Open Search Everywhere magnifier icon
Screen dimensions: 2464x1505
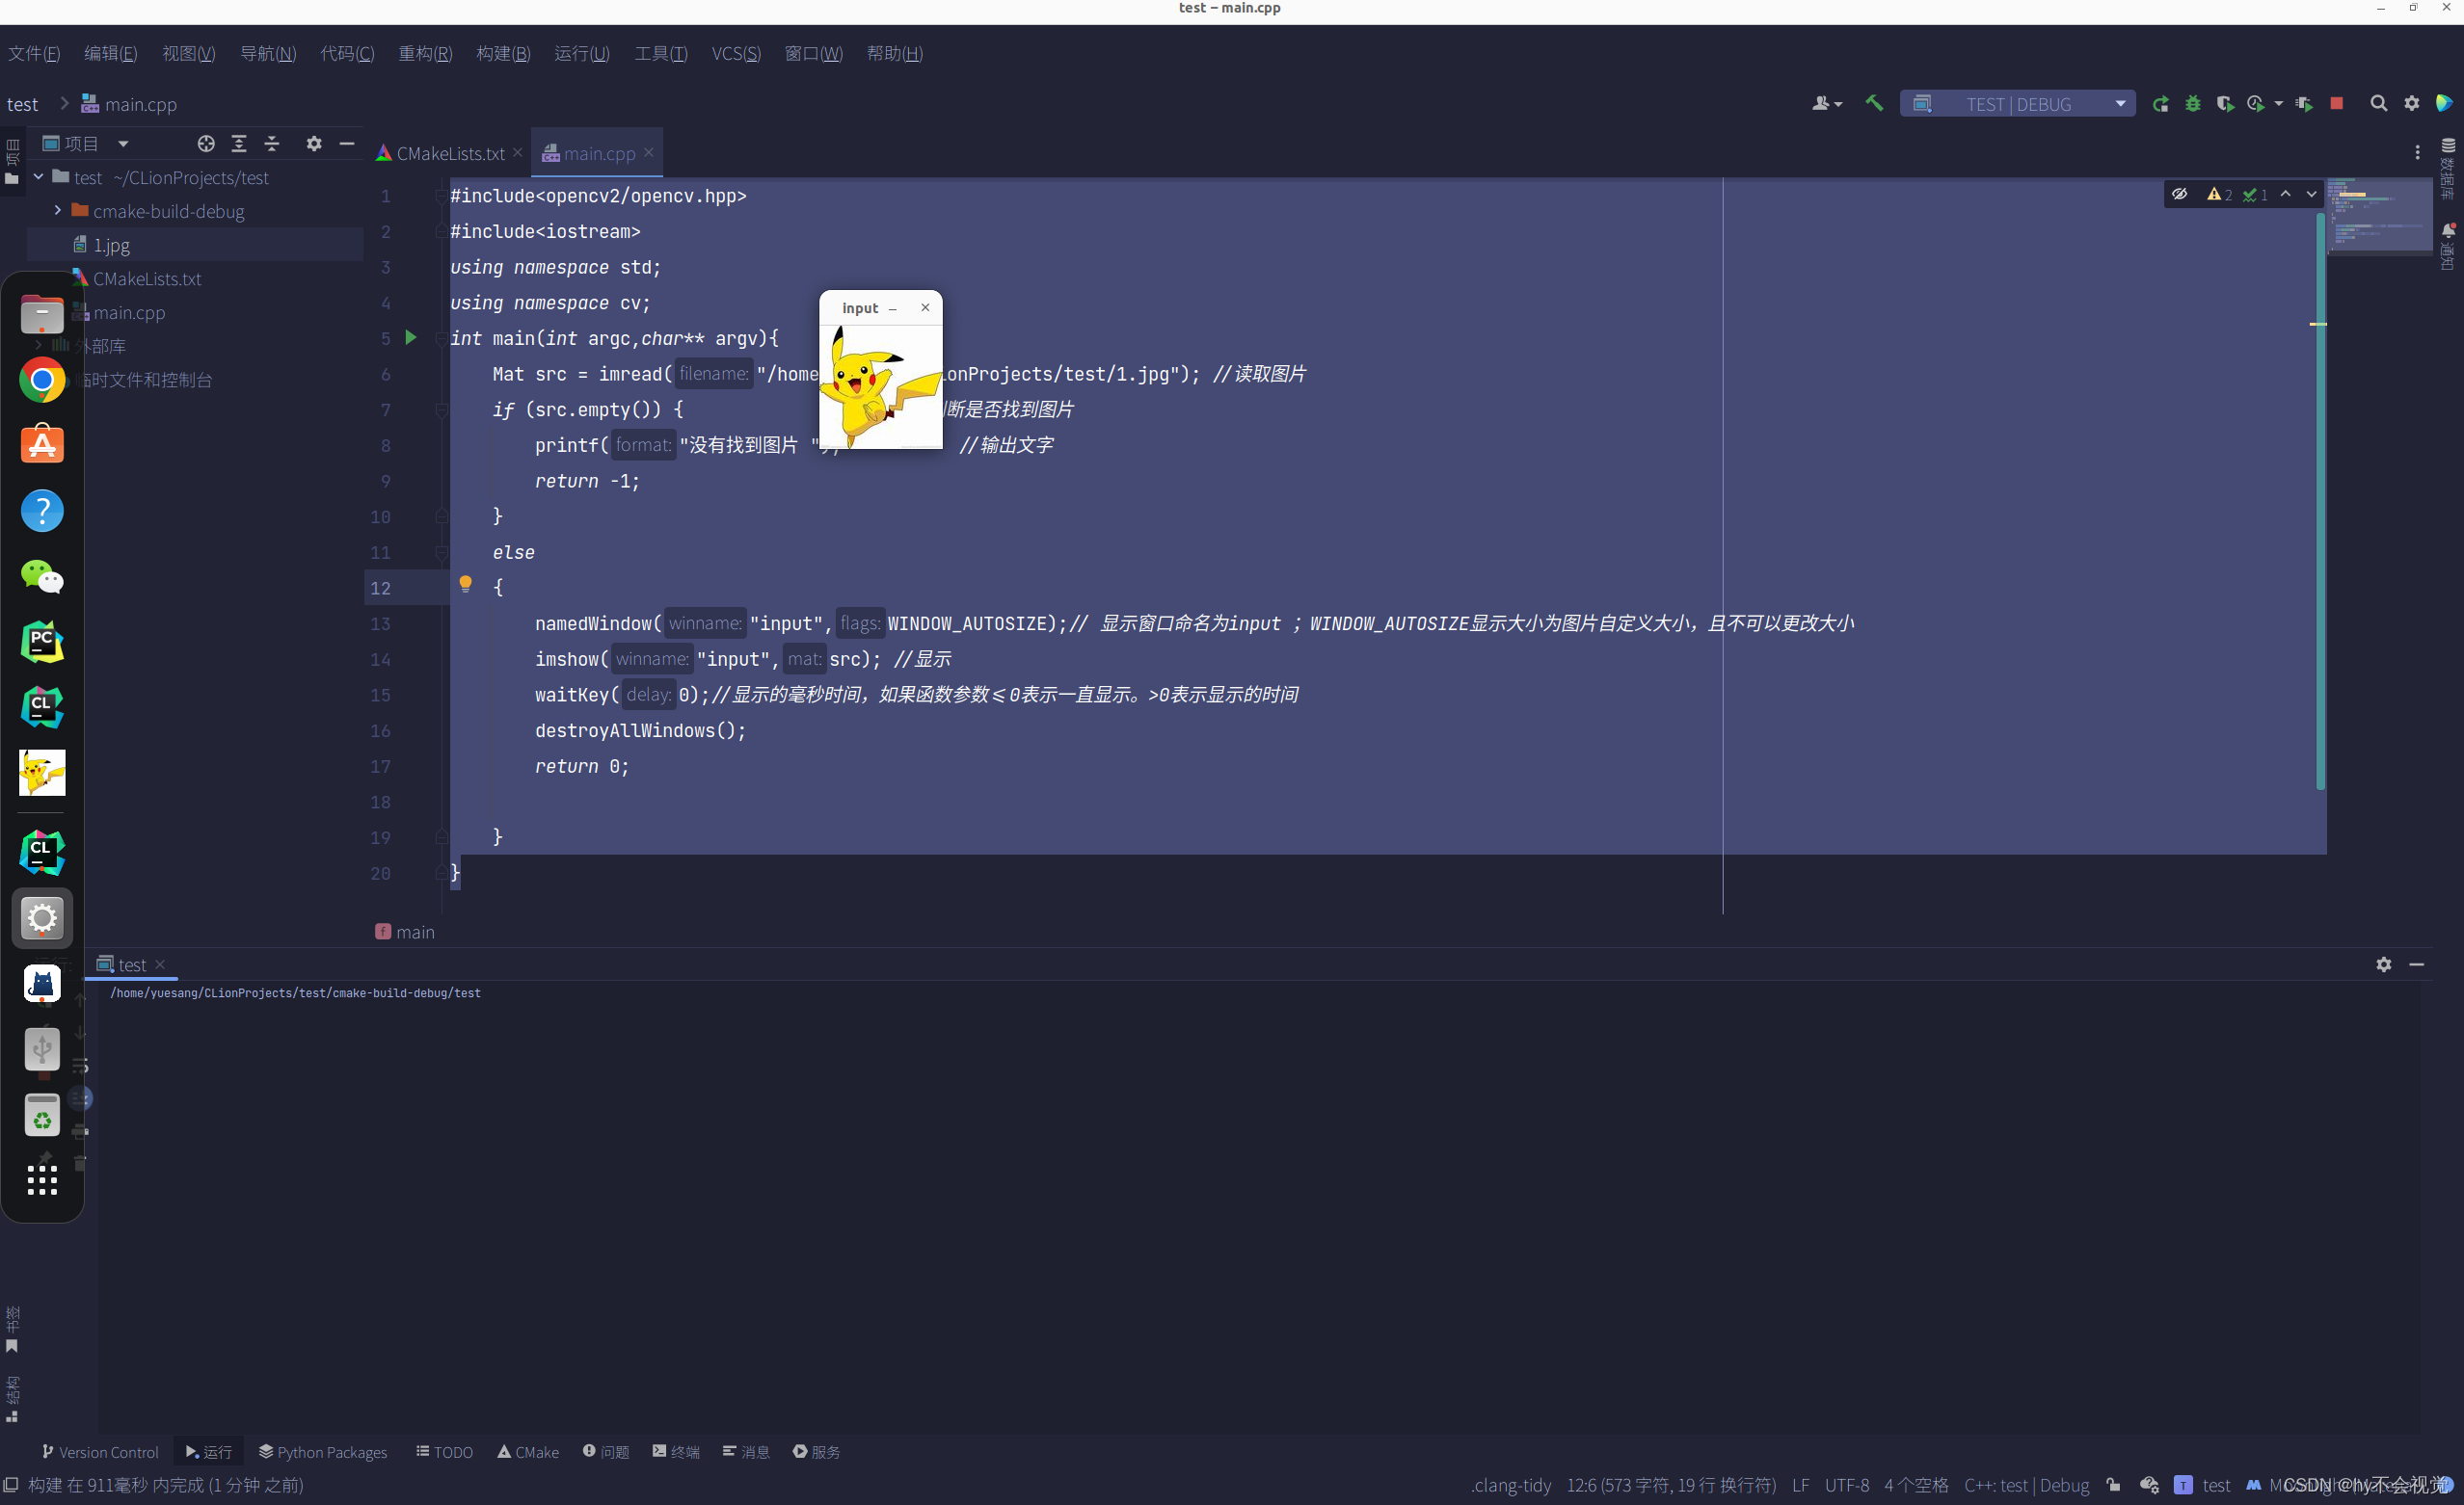[2378, 104]
